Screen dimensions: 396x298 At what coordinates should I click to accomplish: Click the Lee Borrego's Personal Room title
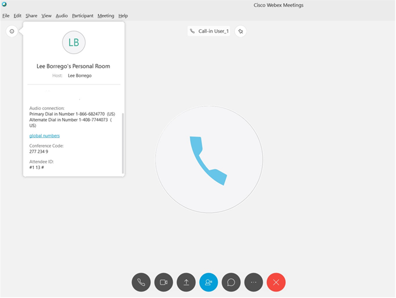point(73,66)
